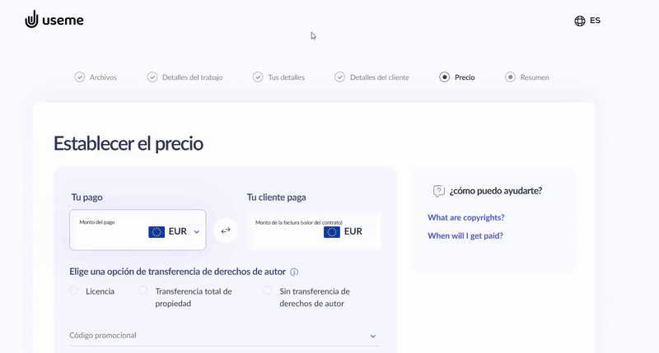Select Transferencia total de propiedad option
Image resolution: width=659 pixels, height=353 pixels.
click(143, 290)
